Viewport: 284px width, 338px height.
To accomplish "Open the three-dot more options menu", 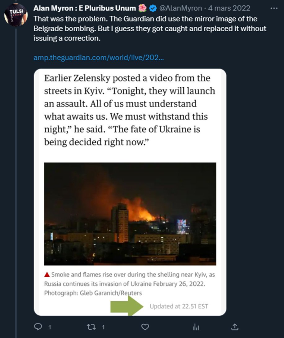I will (x=274, y=8).
